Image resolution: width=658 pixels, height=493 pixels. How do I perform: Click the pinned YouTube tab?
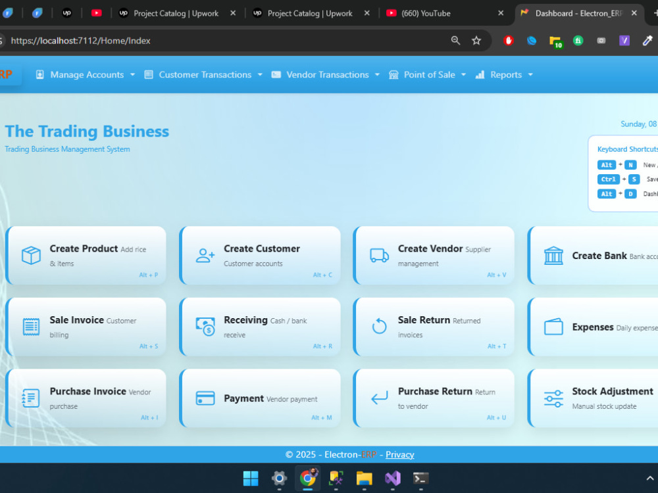97,13
